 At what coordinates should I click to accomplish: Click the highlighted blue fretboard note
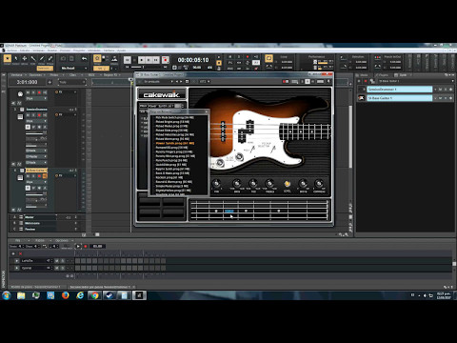[x=228, y=211]
